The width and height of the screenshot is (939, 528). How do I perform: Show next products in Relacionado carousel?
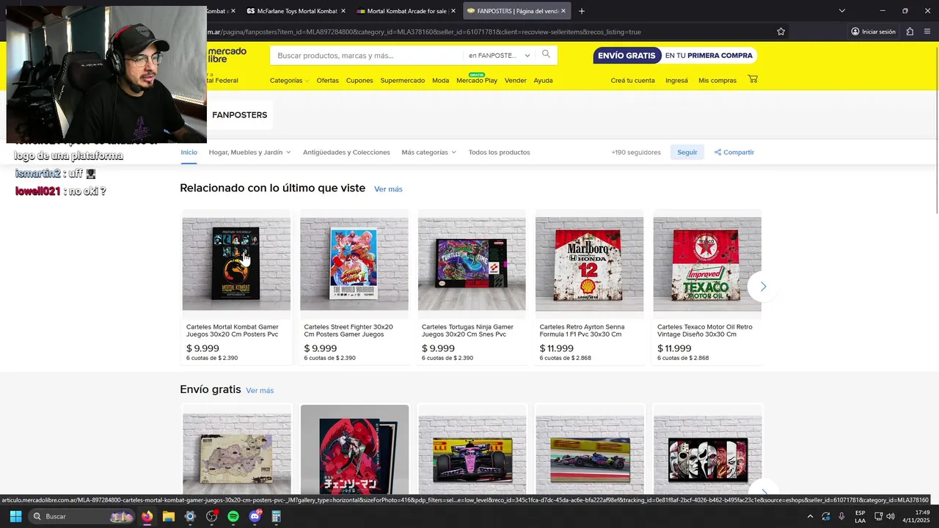pyautogui.click(x=763, y=287)
